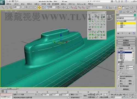Click the Open File icon in title bar

pos(10,1)
